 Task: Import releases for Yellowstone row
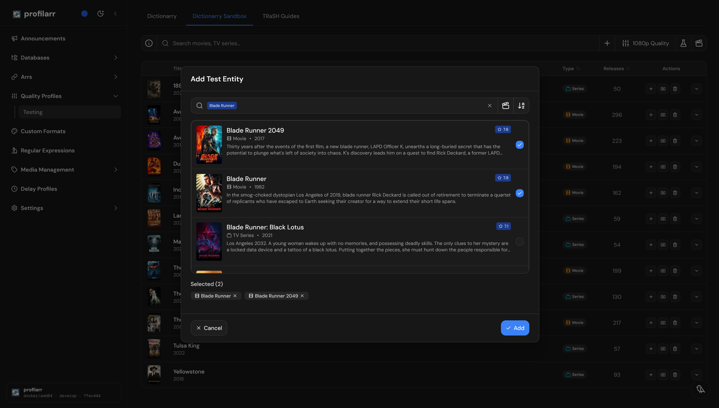(663, 375)
